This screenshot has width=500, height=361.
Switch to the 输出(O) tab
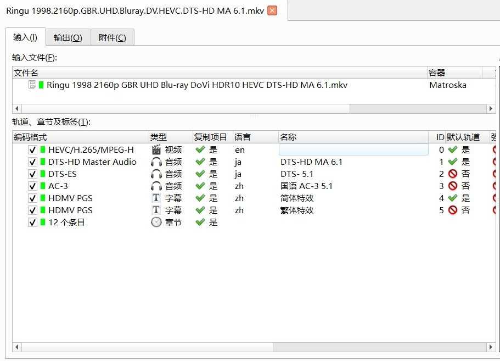(68, 37)
